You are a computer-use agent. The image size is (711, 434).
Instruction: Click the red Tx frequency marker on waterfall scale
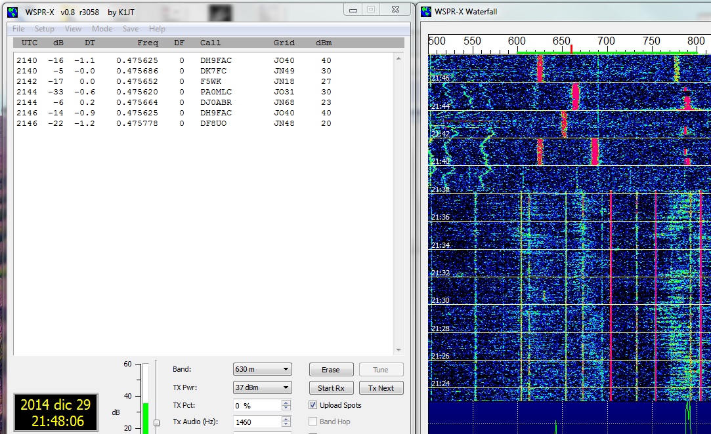pyautogui.click(x=571, y=49)
